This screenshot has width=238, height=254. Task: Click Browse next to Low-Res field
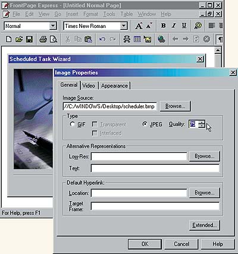[205, 156]
